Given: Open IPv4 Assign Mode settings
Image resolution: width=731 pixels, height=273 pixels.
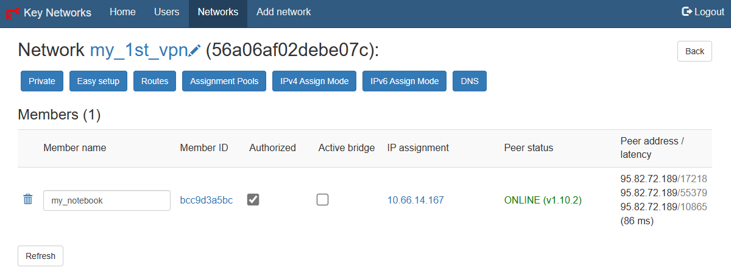Looking at the screenshot, I should (314, 81).
